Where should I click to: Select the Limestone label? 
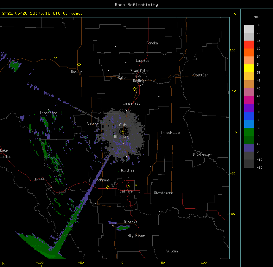[48, 113]
